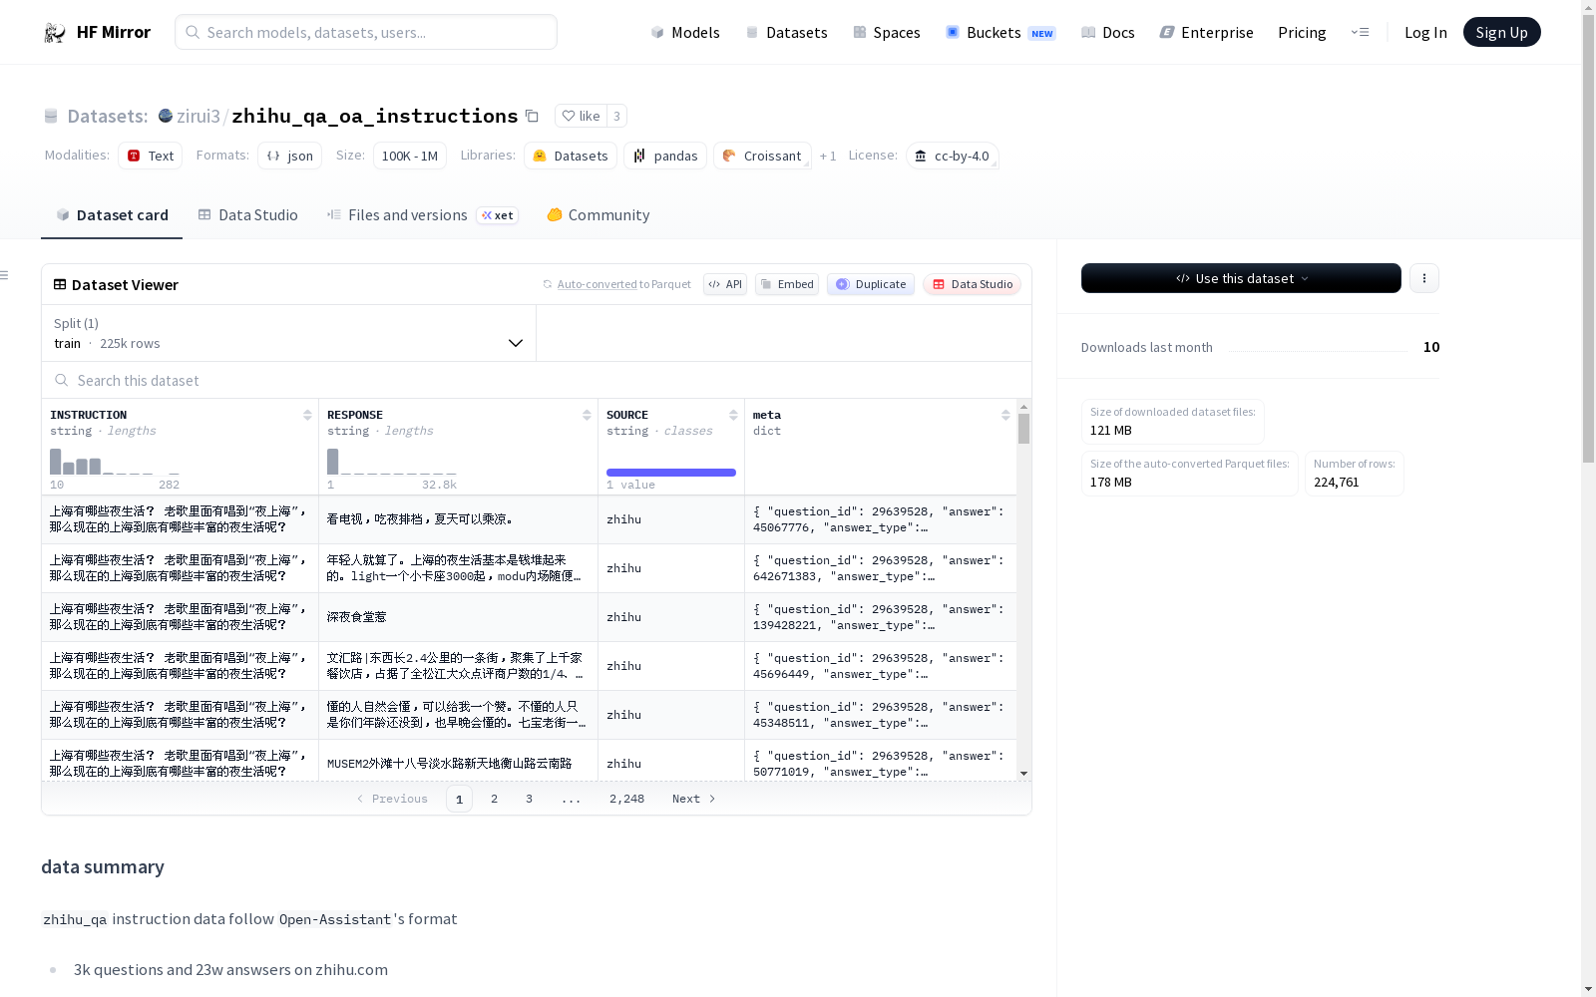
Task: Click the INSTRUCTION lengths histogram
Action: pyautogui.click(x=115, y=462)
